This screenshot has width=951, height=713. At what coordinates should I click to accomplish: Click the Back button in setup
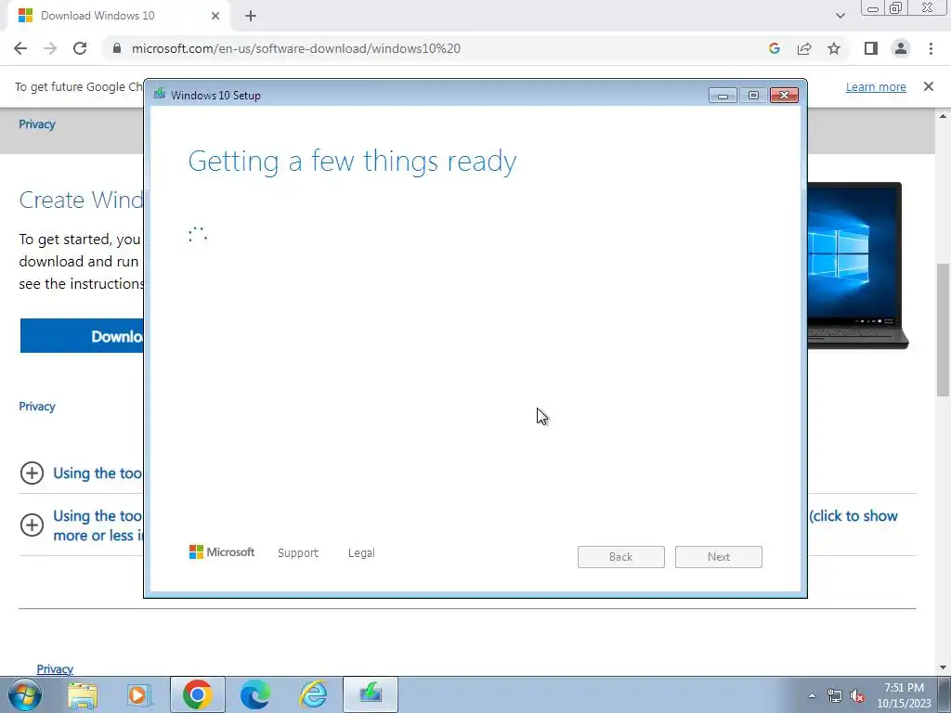pyautogui.click(x=621, y=557)
